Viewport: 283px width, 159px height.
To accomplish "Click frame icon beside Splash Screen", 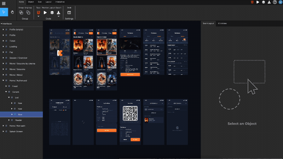I will pyautogui.click(x=6, y=131).
